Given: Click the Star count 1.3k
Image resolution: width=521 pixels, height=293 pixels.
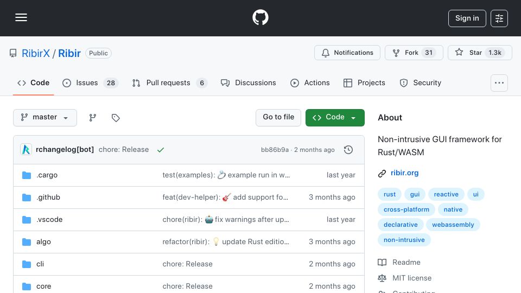Looking at the screenshot, I should pos(495,53).
